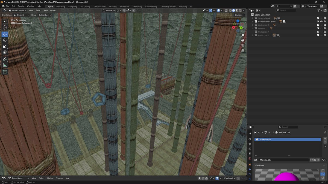Open the Tool properties tab
This screenshot has height=184, width=328.
click(x=250, y=133)
